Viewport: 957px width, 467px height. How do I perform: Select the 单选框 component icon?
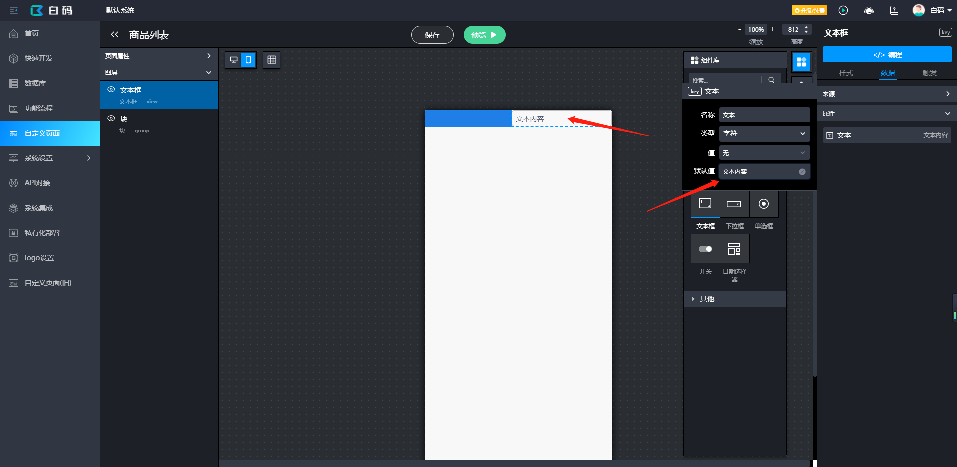tap(764, 204)
